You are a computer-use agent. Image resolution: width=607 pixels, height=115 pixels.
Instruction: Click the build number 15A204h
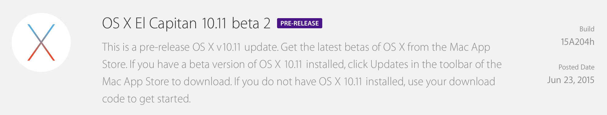tap(577, 42)
